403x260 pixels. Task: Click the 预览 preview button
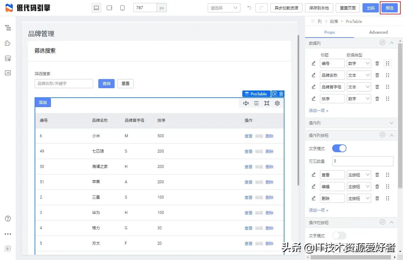tap(390, 8)
